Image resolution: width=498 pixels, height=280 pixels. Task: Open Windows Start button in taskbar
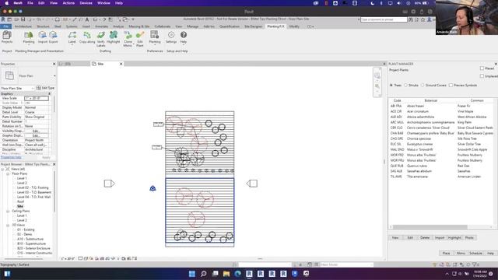pos(192,274)
